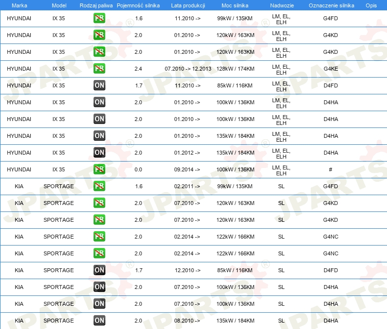This screenshot has width=387, height=329.
Task: Click the ON diesel icon in Kia Sportage 1.7 row
Action: pos(99,270)
